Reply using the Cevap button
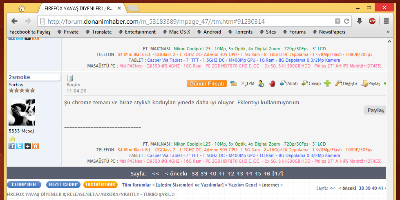400x200 pixels. [311, 83]
